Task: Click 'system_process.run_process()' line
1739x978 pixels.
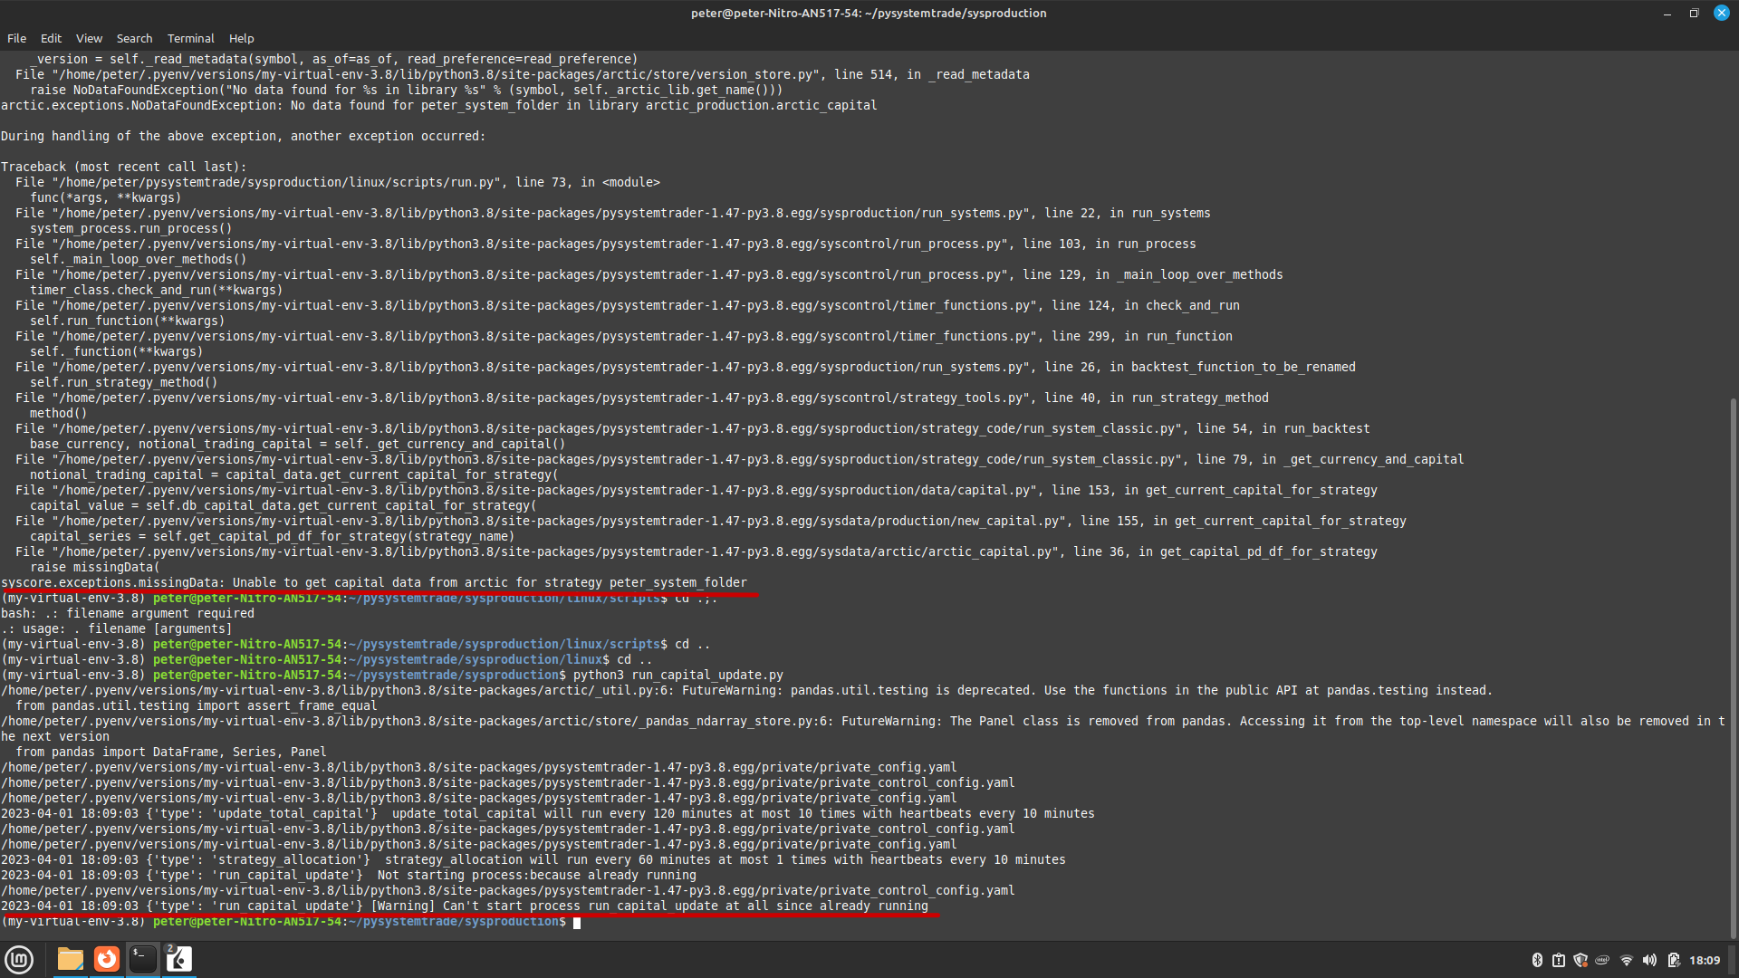Action: click(131, 228)
